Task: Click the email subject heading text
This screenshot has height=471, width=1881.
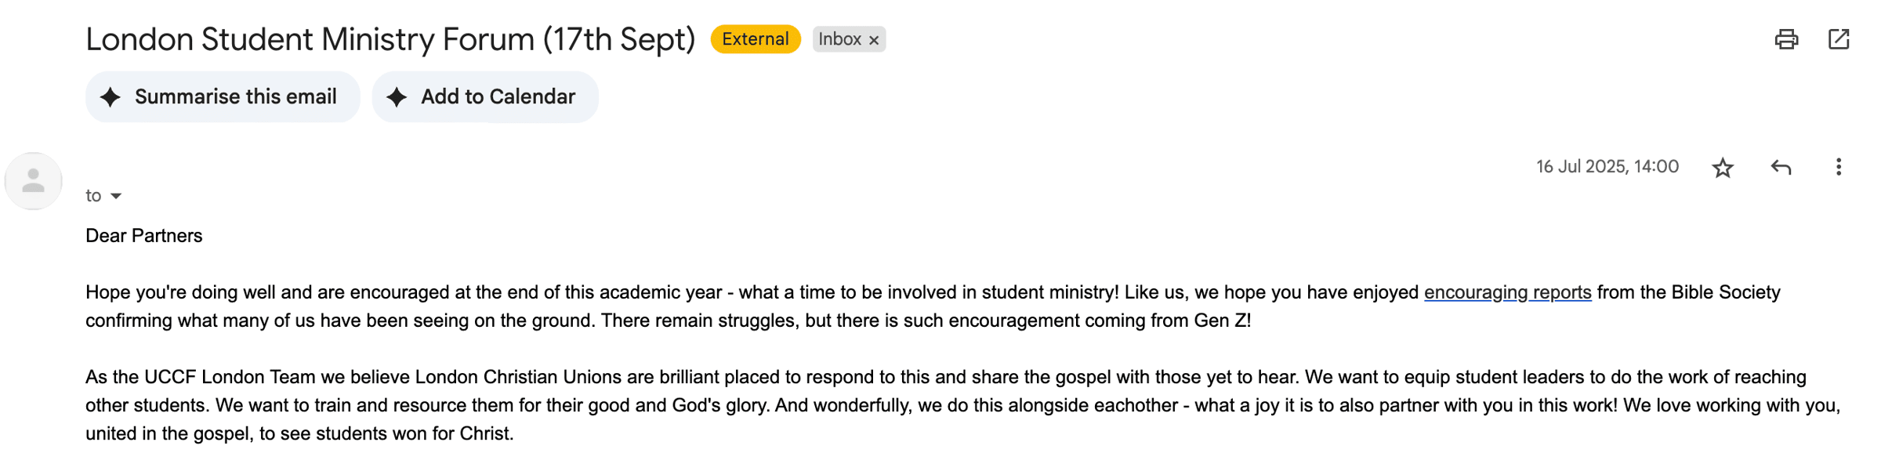Action: pyautogui.click(x=390, y=39)
